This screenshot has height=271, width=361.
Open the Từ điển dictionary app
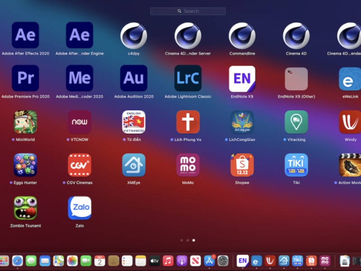tap(134, 122)
